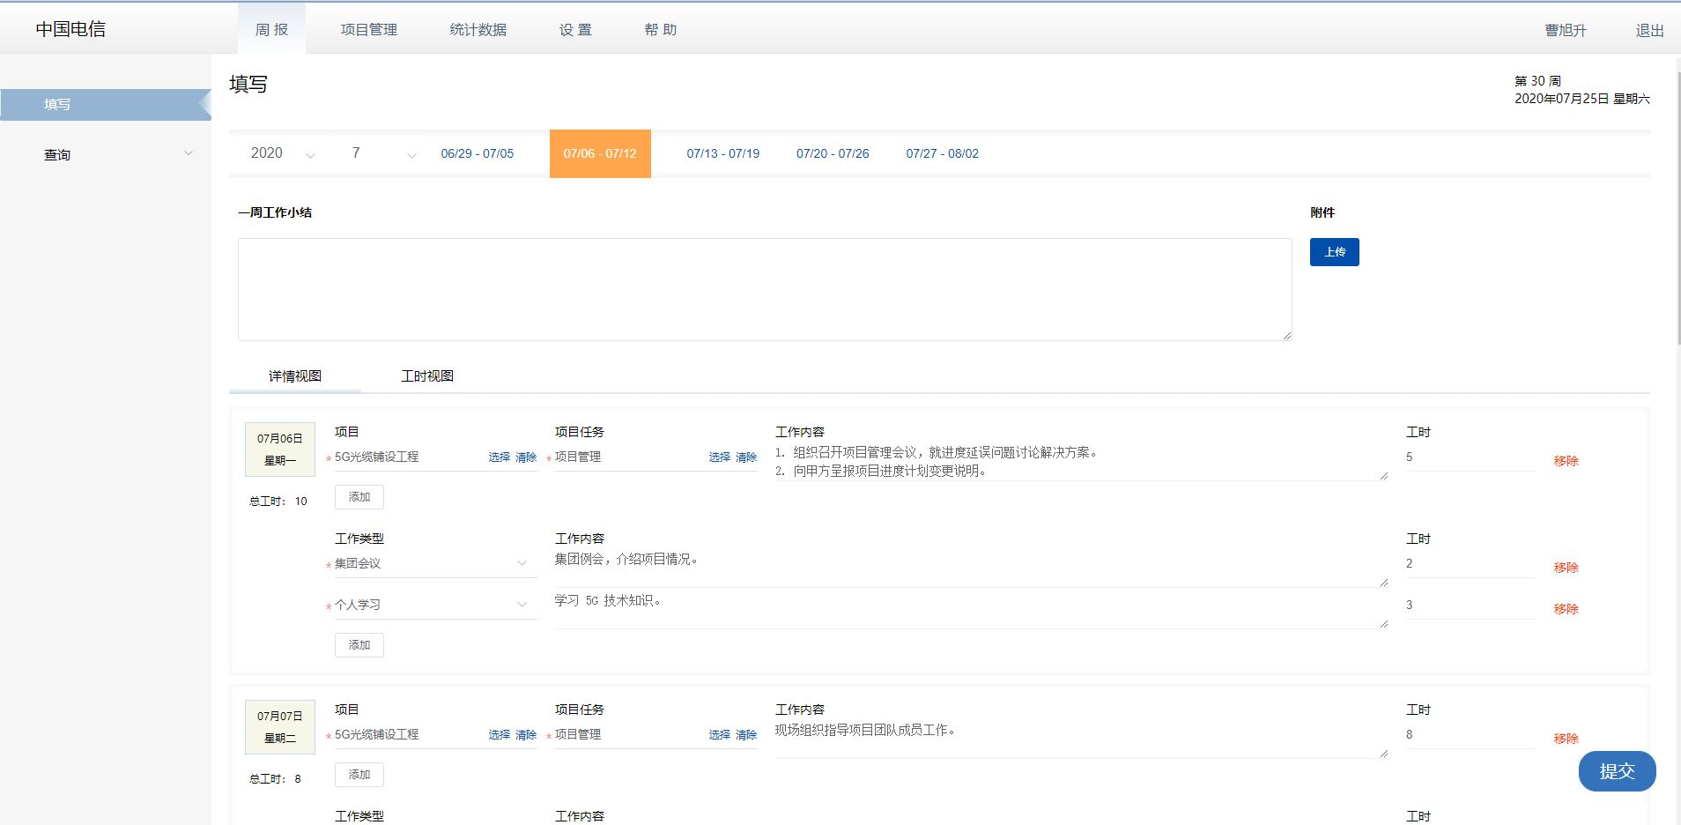Click 退出 to log out
This screenshot has height=825, width=1681.
1649,30
